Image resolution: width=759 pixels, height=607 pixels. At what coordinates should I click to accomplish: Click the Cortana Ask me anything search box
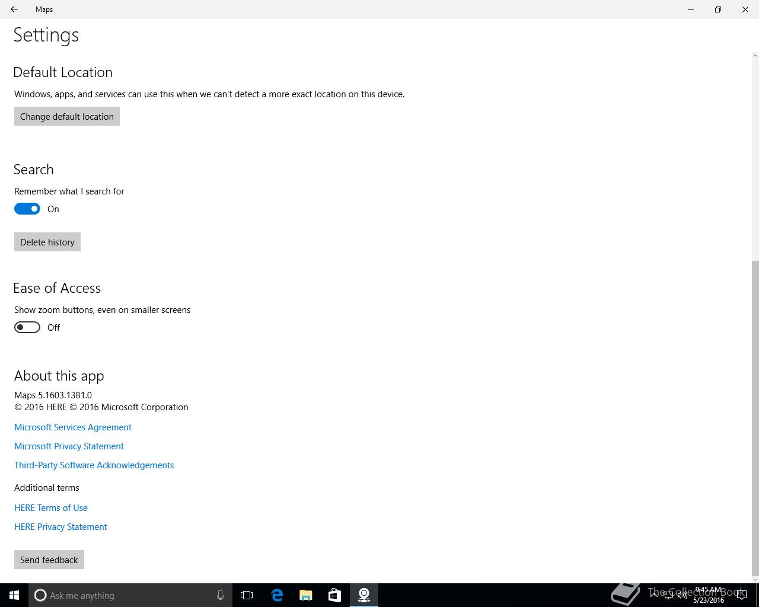129,595
